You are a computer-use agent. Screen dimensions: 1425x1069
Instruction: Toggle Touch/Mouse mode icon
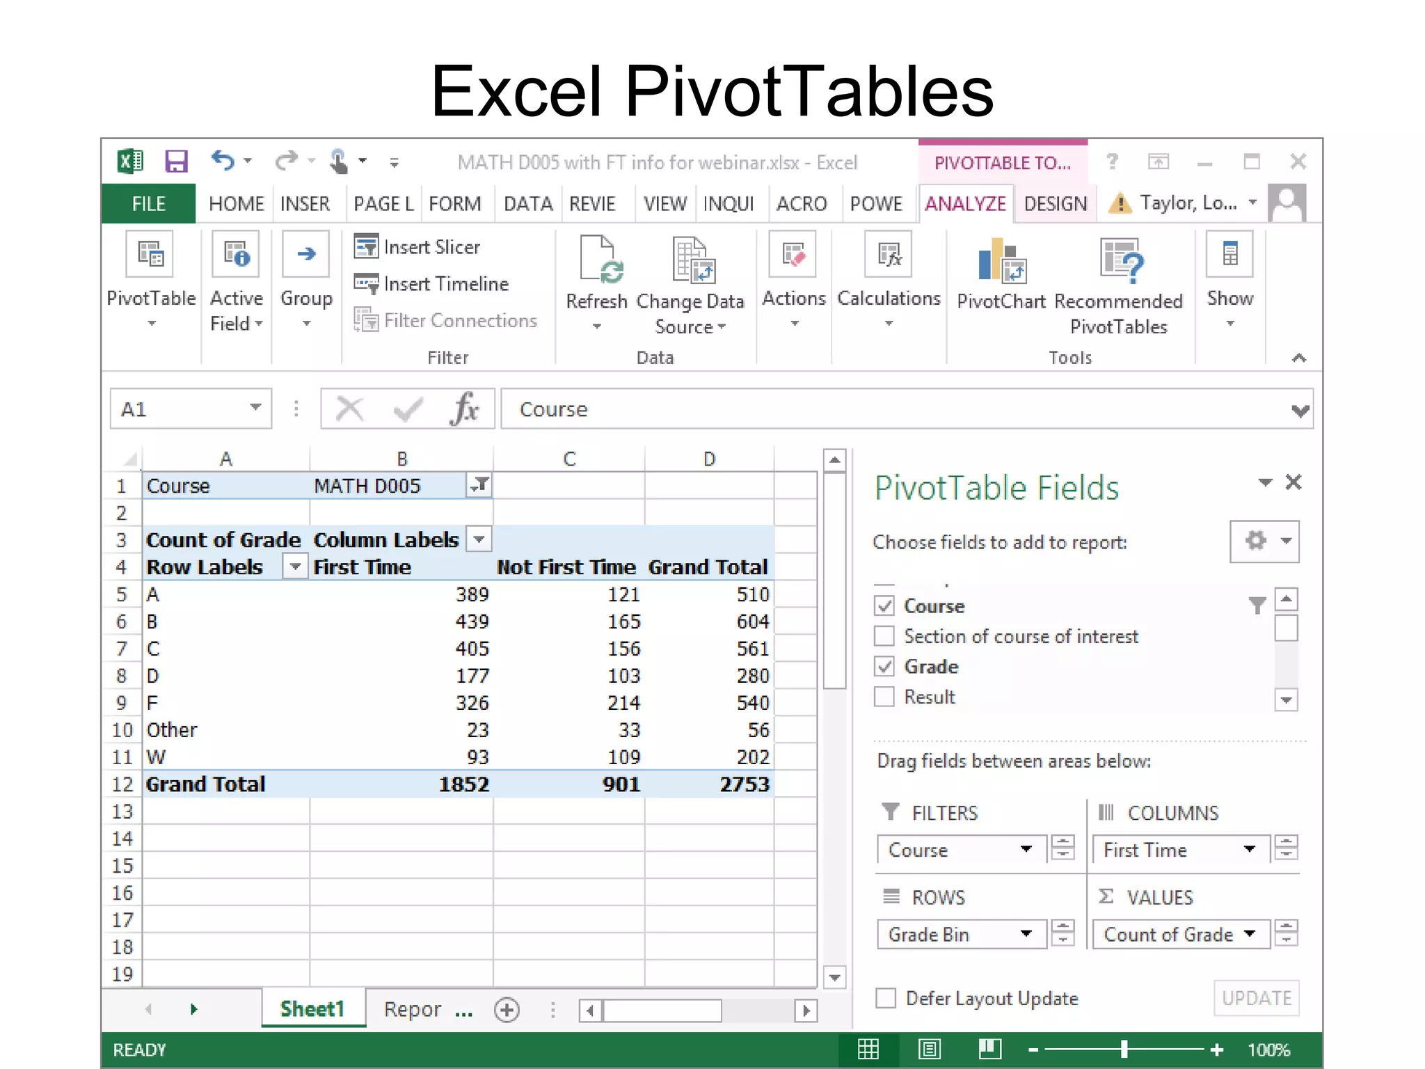tap(339, 161)
